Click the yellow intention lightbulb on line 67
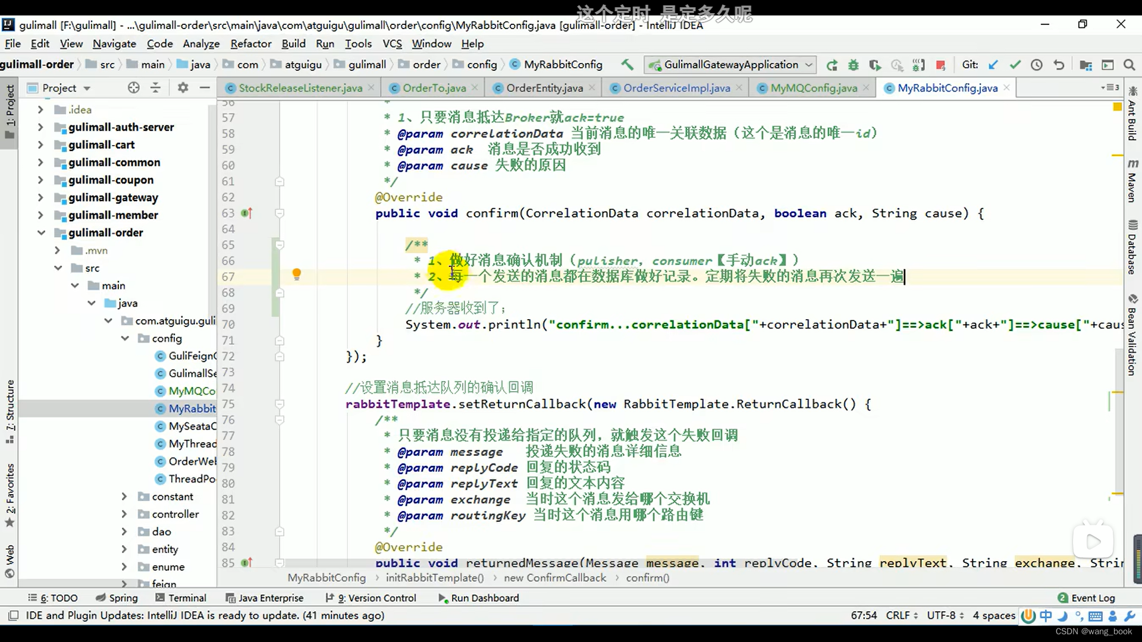The image size is (1142, 642). click(296, 274)
